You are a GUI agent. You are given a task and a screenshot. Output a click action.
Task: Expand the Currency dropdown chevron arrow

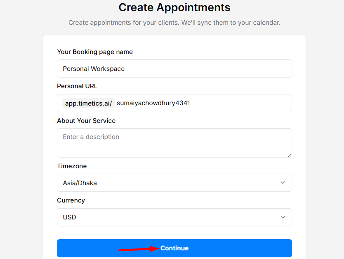pos(283,217)
